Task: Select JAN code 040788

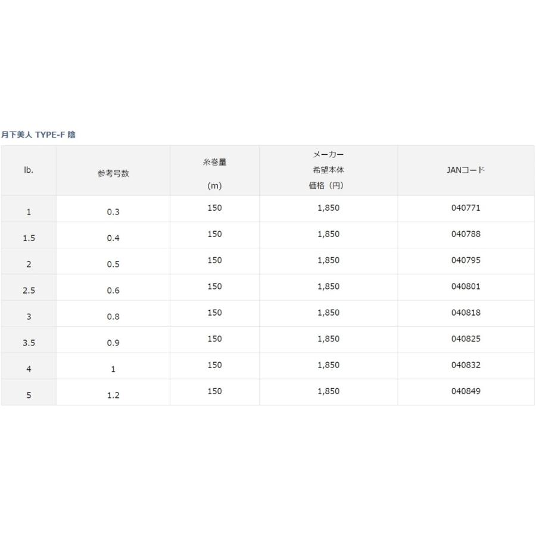Action: pos(466,235)
